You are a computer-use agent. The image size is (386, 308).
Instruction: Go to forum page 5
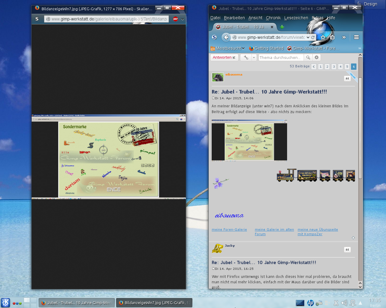point(347,66)
